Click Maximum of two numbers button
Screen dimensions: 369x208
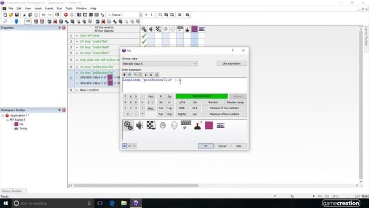(x=224, y=114)
